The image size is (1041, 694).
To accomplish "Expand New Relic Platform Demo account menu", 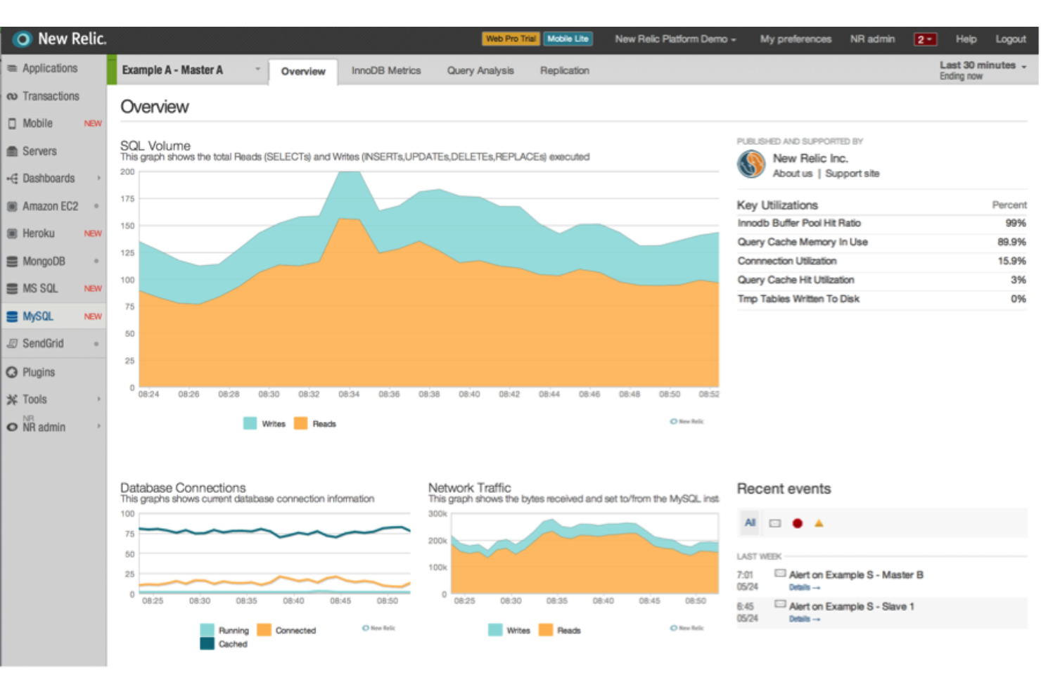I will point(675,39).
